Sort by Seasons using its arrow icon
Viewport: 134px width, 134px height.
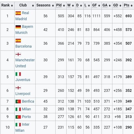(53, 6)
